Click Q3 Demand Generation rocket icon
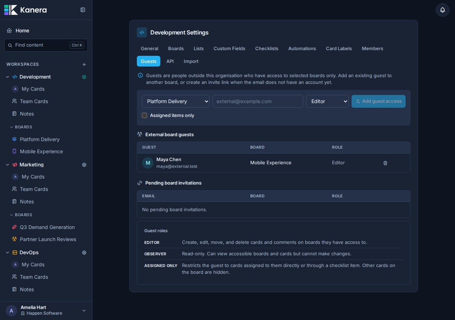The height and width of the screenshot is (320, 455). tap(14, 227)
